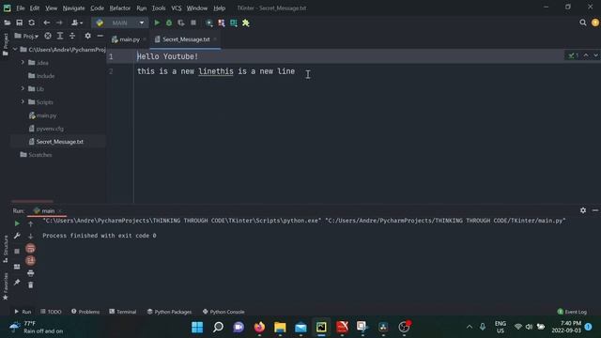601x338 pixels.
Task: Run the MAIN configuration with the green play button
Action: (x=157, y=23)
